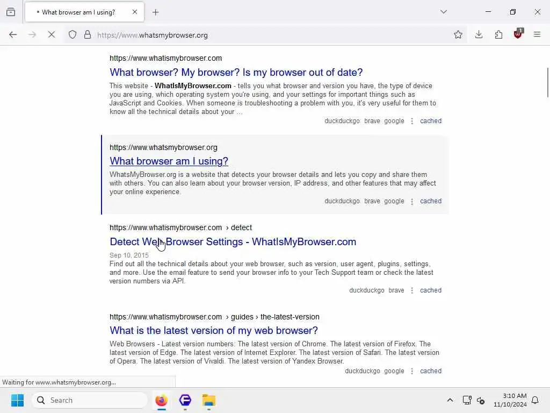
Task: Click 'brave' engine label on whatsmybrowser.org result
Action: click(372, 201)
